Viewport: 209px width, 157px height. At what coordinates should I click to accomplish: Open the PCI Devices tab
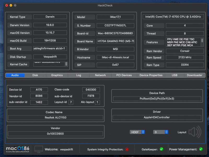[x=124, y=75]
